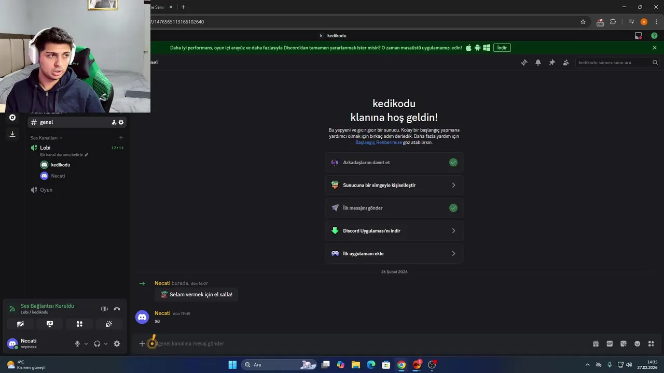
Task: Expand output device options next to headphones
Action: coord(106,343)
